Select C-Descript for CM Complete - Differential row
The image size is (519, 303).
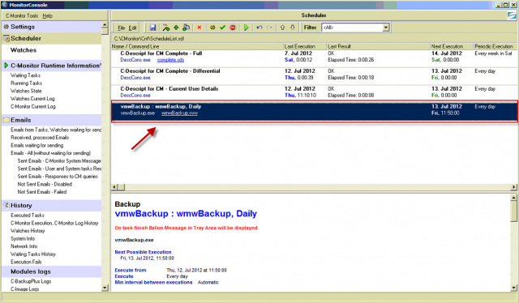click(x=314, y=74)
